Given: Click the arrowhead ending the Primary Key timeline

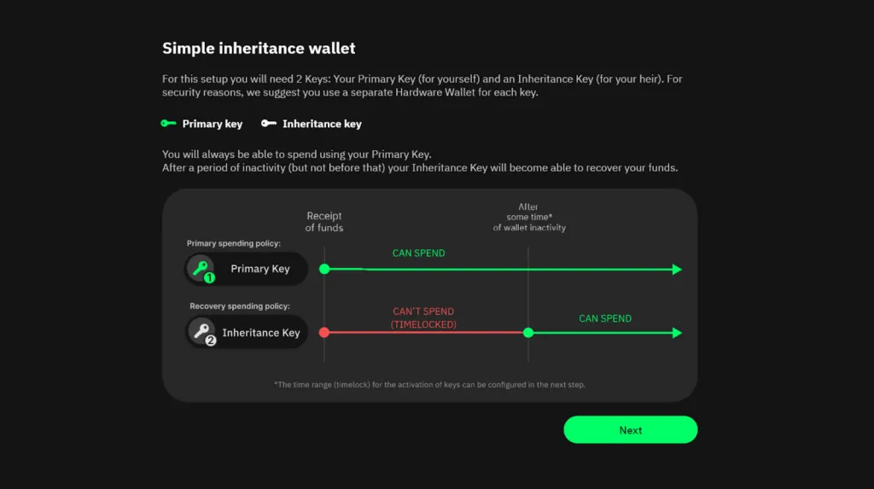Looking at the screenshot, I should [x=678, y=270].
